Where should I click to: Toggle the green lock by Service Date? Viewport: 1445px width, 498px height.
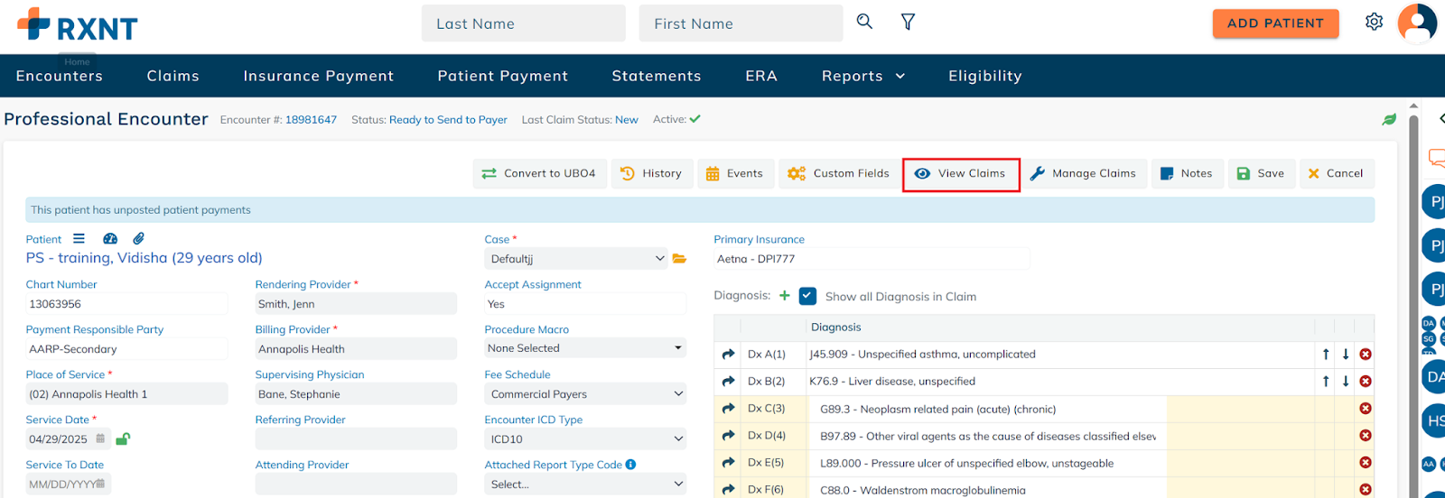pyautogui.click(x=123, y=439)
